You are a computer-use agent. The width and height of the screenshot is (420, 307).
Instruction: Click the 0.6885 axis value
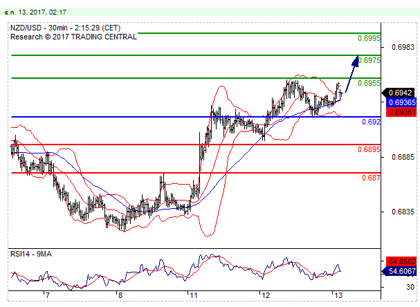tap(403, 157)
